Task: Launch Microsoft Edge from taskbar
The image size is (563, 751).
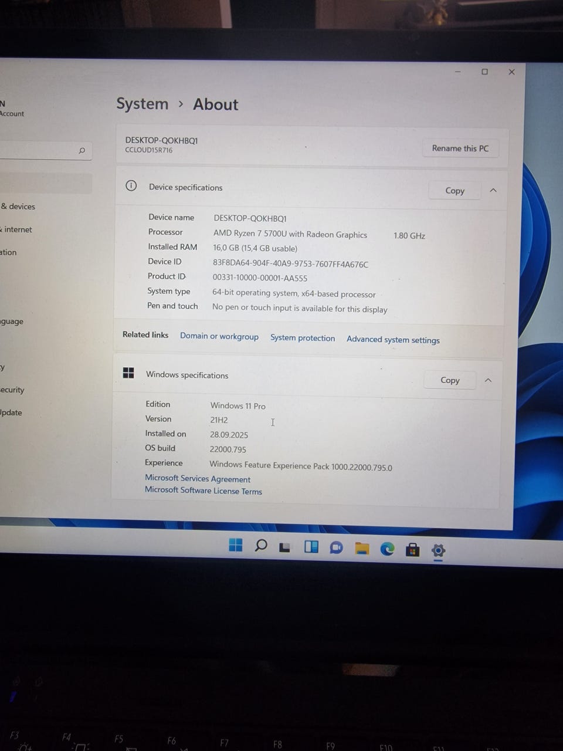Action: click(x=387, y=549)
